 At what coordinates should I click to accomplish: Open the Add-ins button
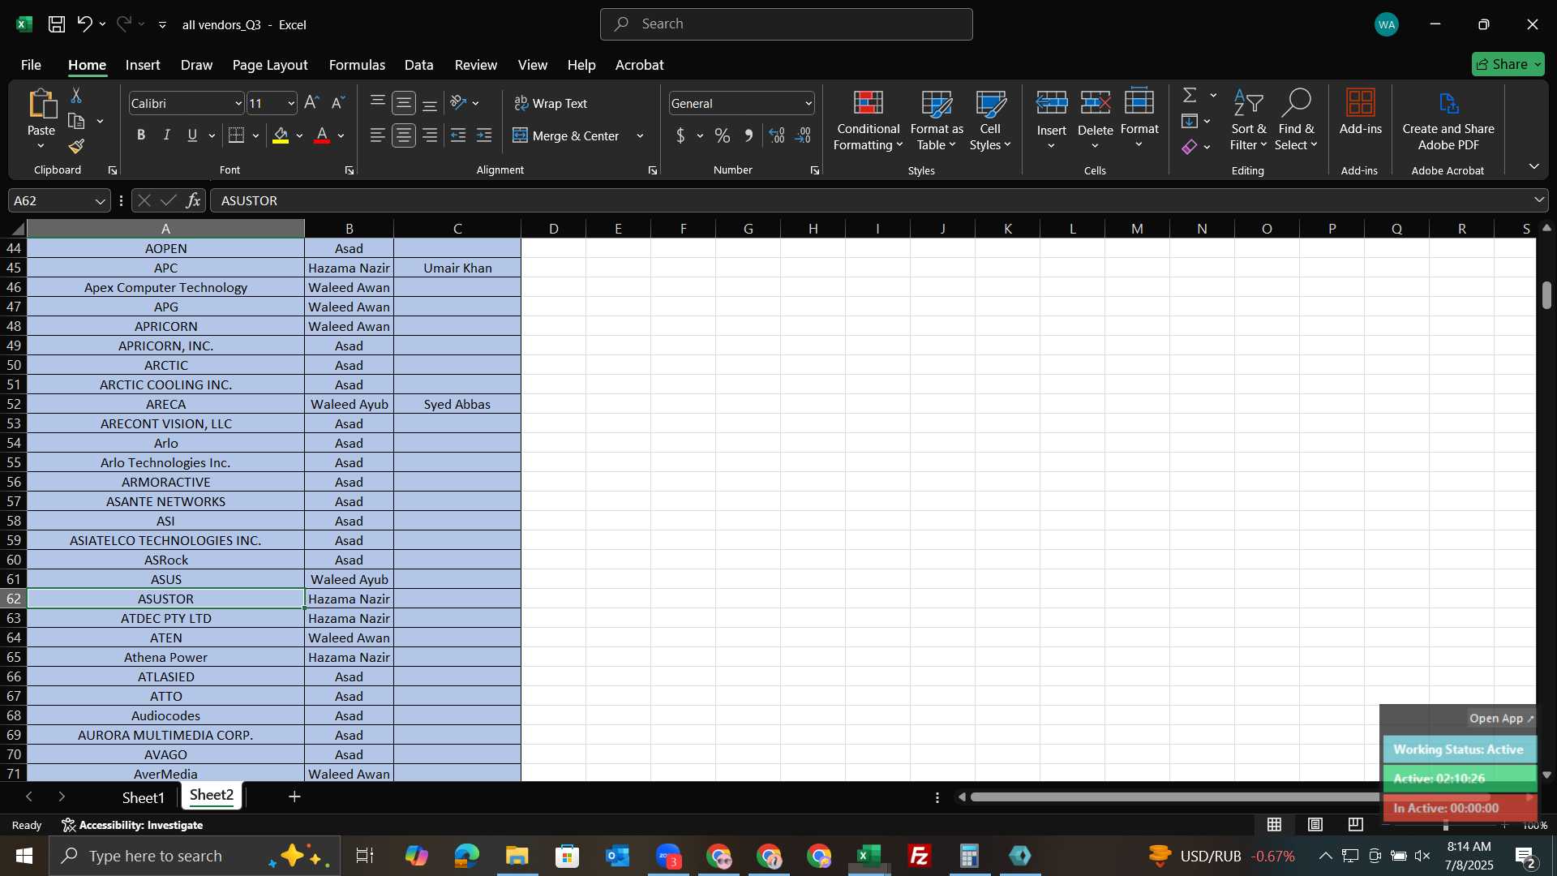pyautogui.click(x=1360, y=112)
